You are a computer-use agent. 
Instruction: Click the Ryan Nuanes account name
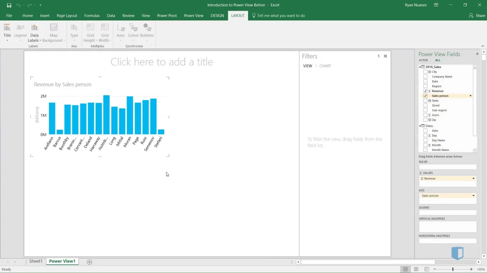416,5
